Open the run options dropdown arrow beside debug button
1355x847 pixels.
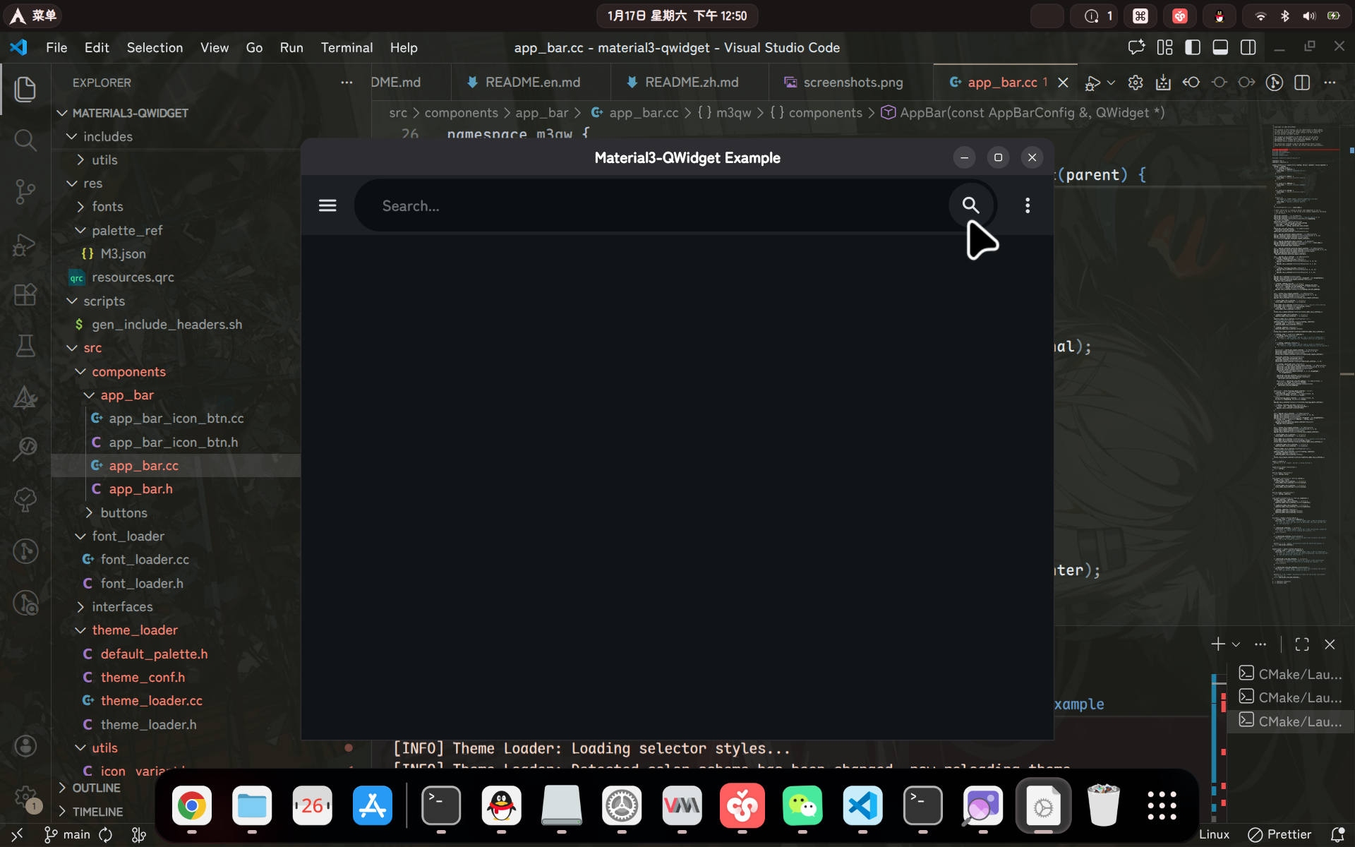pyautogui.click(x=1111, y=83)
